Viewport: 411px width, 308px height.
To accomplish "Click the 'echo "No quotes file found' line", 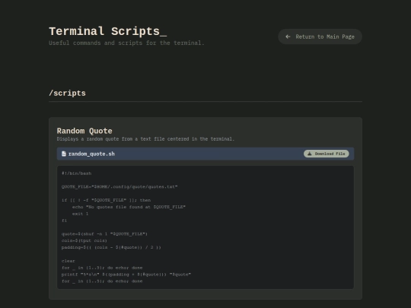I will coord(129,207).
